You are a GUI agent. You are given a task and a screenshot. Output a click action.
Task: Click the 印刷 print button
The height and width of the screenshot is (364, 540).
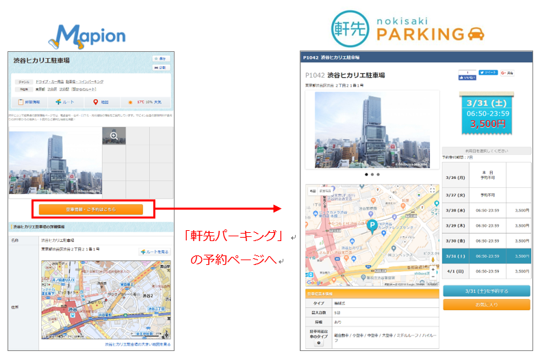click(160, 68)
